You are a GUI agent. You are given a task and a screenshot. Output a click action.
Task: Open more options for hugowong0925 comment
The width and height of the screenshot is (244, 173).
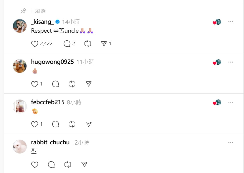tap(230, 62)
